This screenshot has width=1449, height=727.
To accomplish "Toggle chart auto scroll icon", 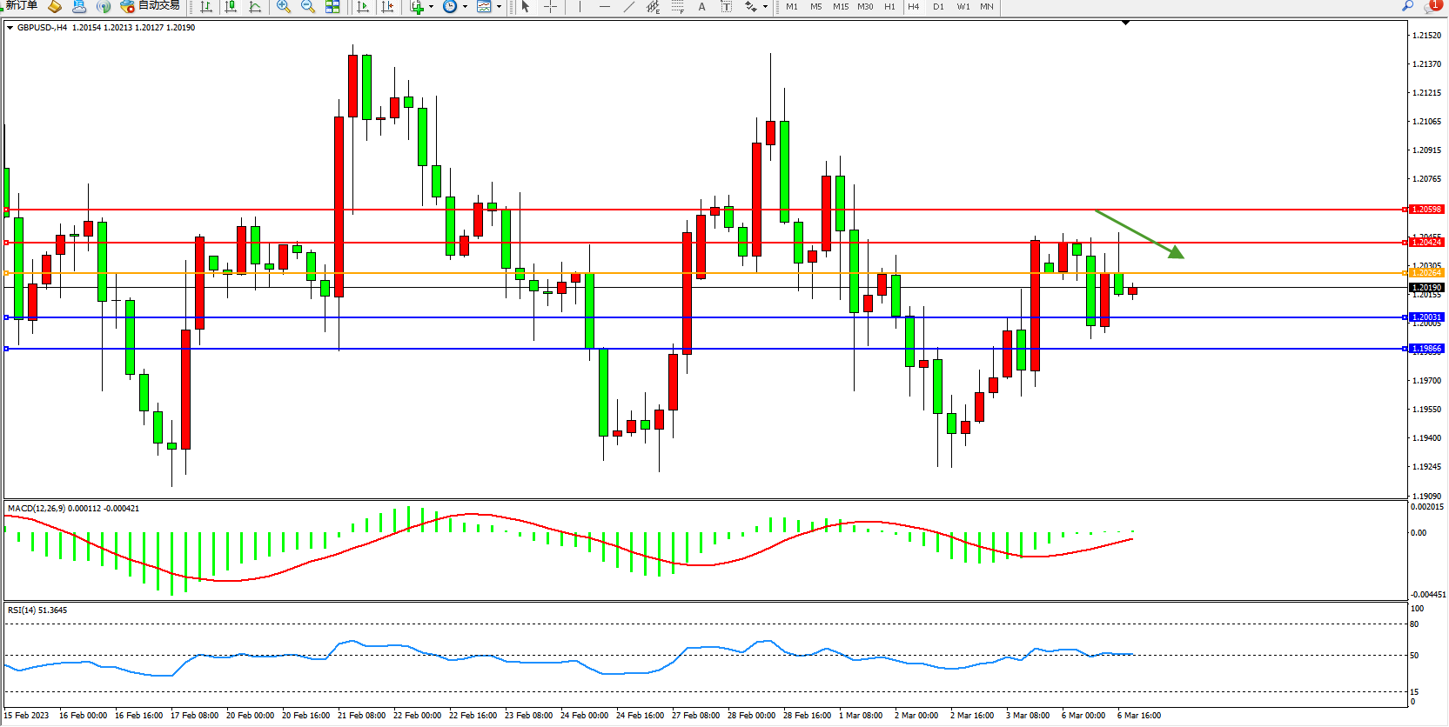I will click(x=363, y=7).
